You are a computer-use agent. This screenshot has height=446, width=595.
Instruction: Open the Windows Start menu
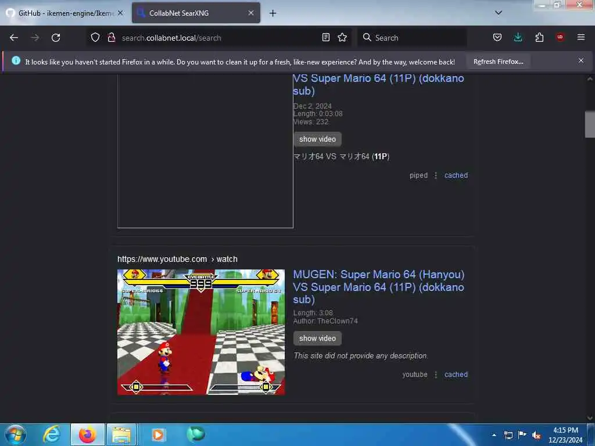pyautogui.click(x=15, y=434)
